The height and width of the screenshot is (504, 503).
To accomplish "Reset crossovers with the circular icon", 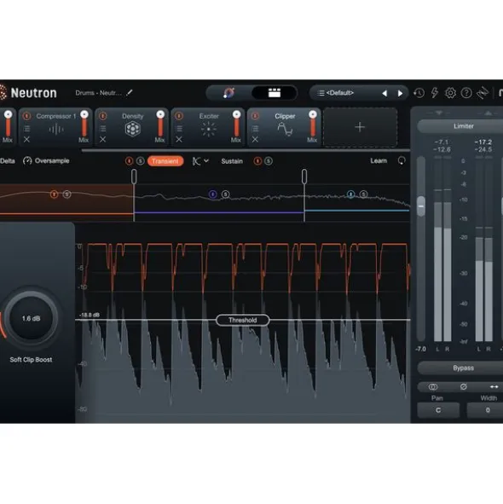I will 402,160.
